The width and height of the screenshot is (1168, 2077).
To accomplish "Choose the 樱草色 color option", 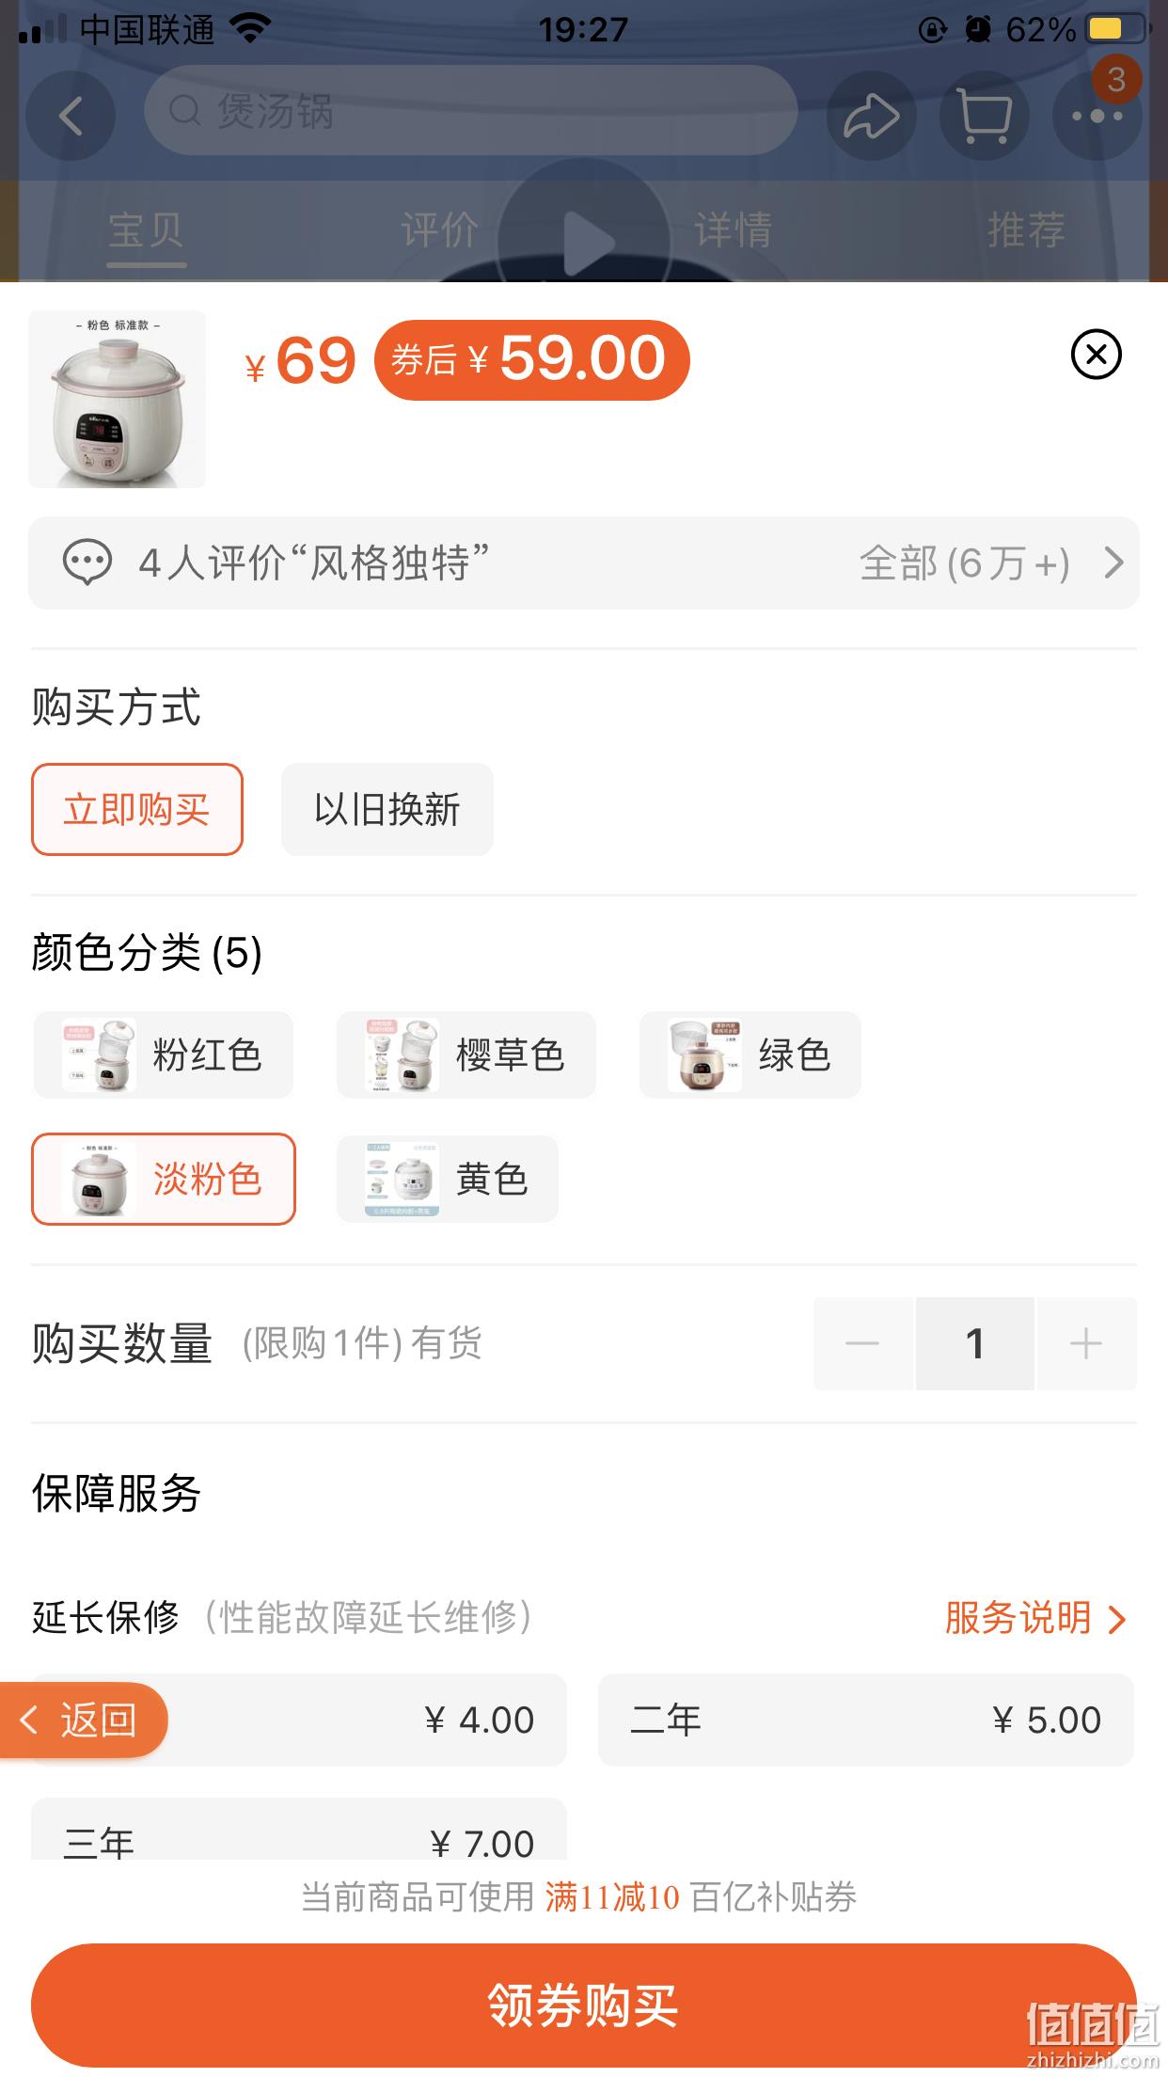I will point(466,1054).
